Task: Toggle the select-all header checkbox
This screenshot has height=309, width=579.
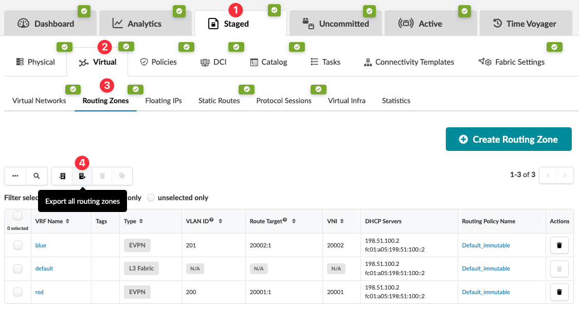Action: 17,216
